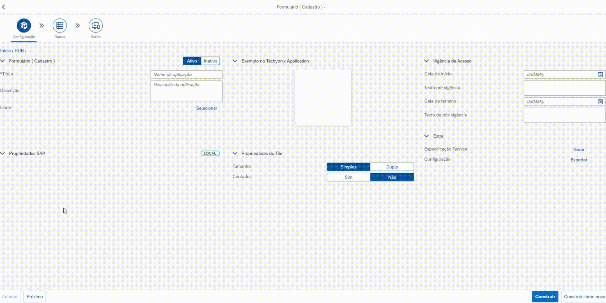Click the tile preview box

[x=323, y=97]
